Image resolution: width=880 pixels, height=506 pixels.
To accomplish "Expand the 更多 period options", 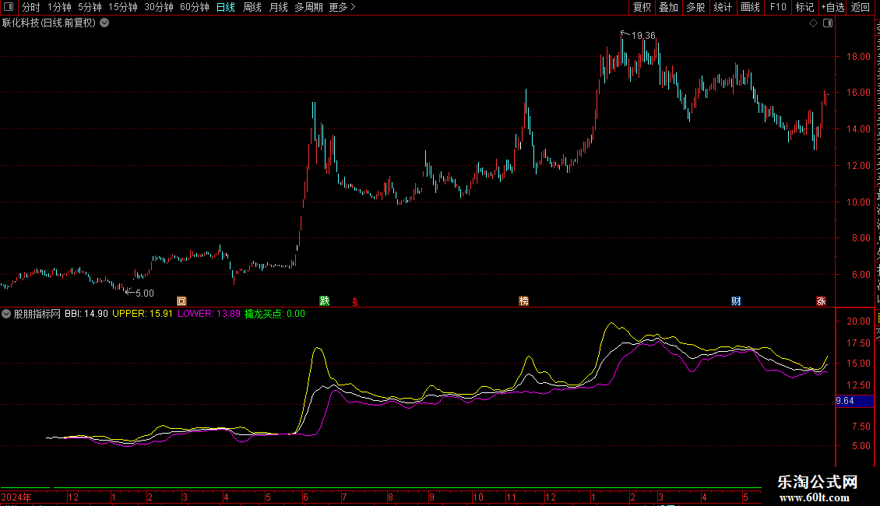I will point(342,7).
